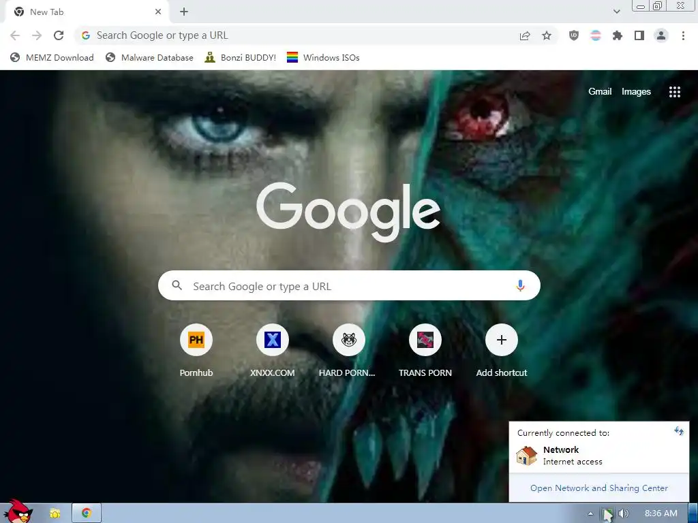Open the TRANS PORN shortcut tile
Viewport: 698px width, 523px height.
pyautogui.click(x=425, y=351)
